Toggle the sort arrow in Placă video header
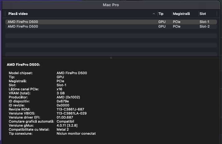222x144 pixels. 154,14
